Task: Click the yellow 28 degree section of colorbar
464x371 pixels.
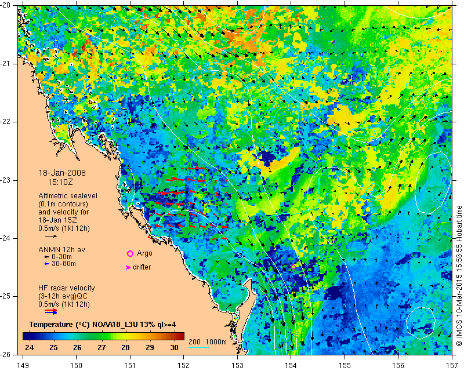Action: click(x=125, y=336)
